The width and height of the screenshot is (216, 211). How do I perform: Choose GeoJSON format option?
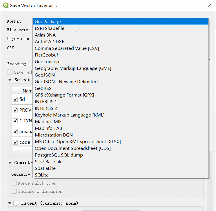pos(45,75)
